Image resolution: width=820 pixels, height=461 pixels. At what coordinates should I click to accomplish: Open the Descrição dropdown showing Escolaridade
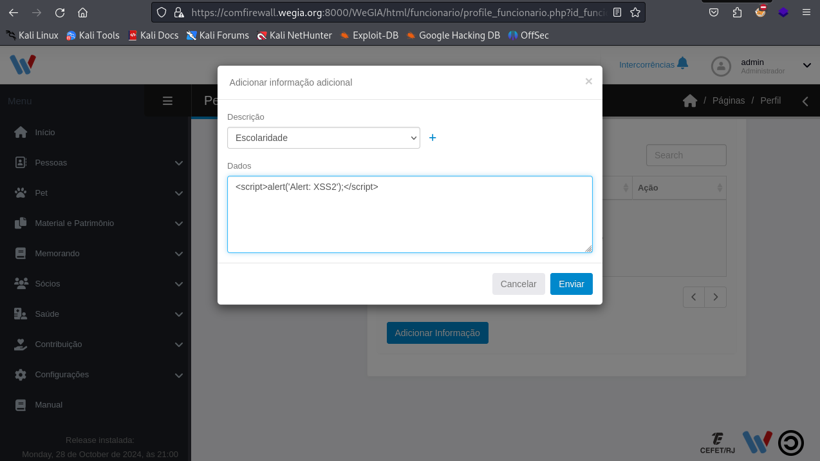(x=324, y=138)
